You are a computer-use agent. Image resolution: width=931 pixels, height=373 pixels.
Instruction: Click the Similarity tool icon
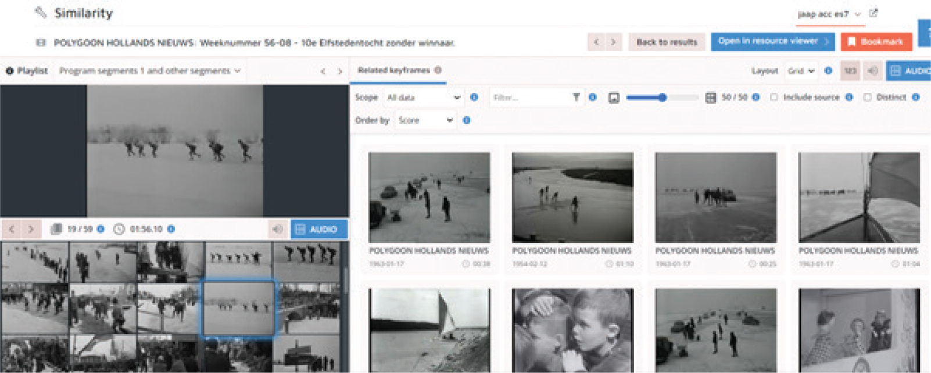pyautogui.click(x=41, y=12)
